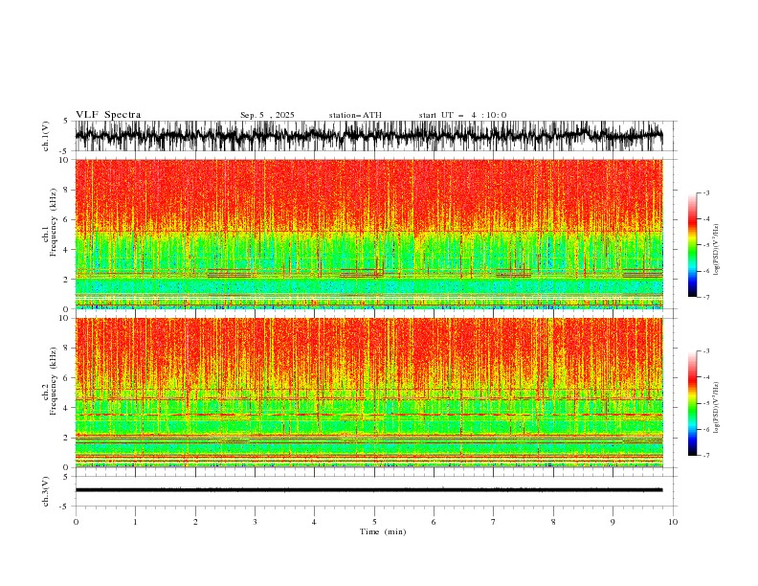Click the '2' tick on time axis
The height and width of the screenshot is (586, 758).
pos(195,522)
